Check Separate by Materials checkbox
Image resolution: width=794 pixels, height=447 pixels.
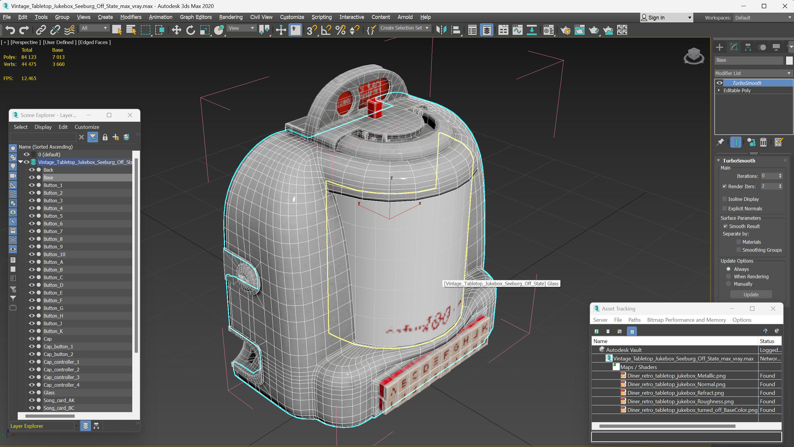coord(738,242)
